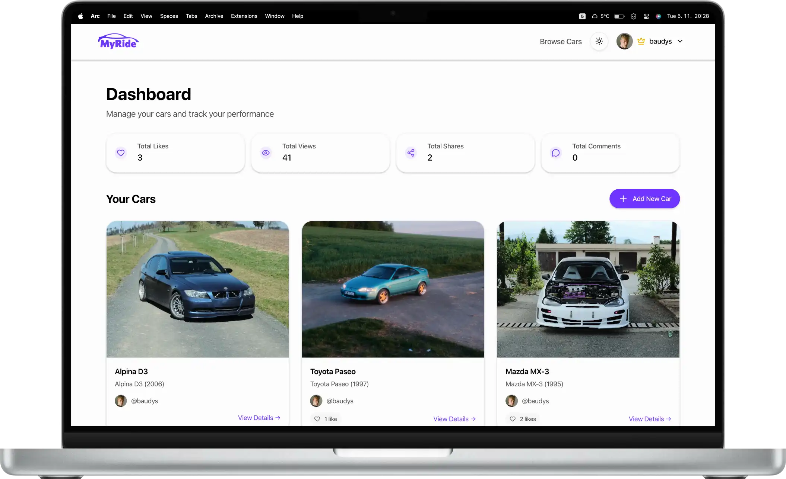Click the Total Comments bubble icon
The width and height of the screenshot is (786, 479).
coord(555,153)
